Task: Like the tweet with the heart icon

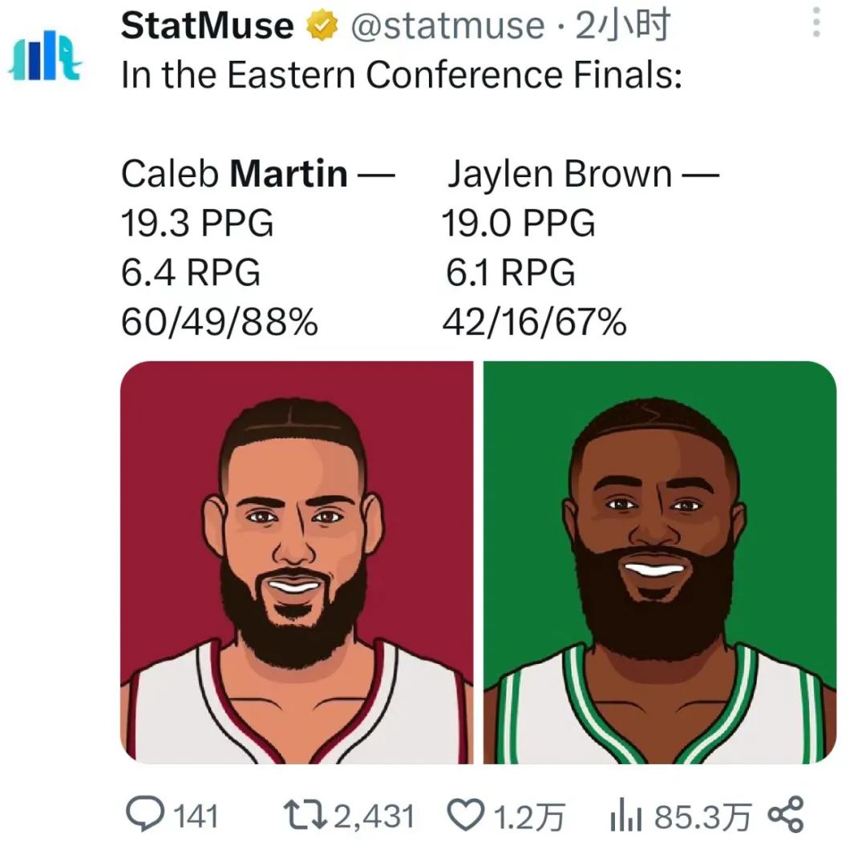Action: pos(463,816)
